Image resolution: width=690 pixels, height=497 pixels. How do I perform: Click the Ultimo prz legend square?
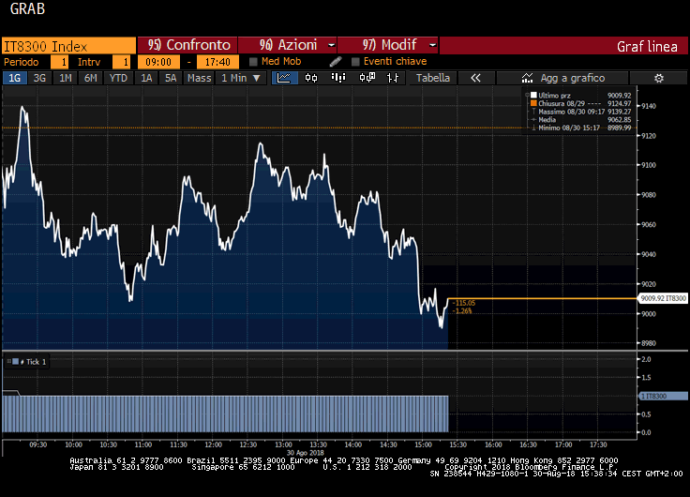532,96
